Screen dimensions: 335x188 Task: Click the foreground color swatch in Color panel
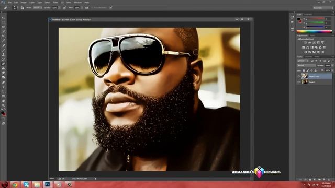[299, 19]
